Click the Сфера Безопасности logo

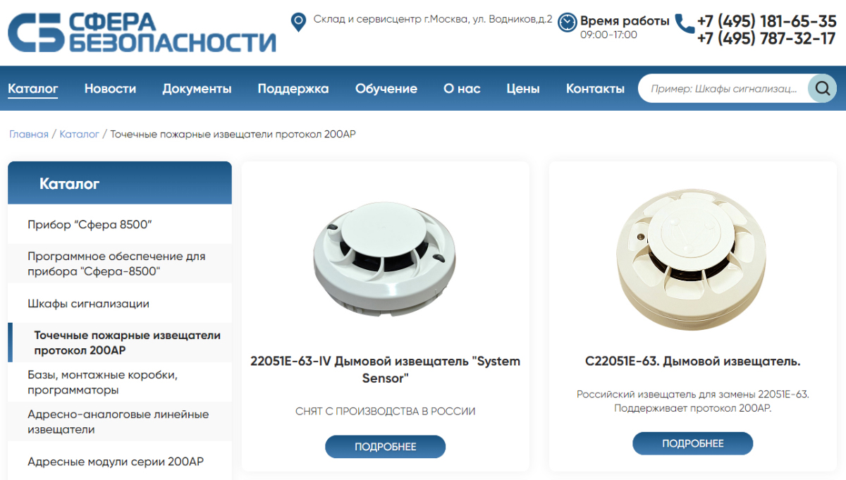pos(142,32)
